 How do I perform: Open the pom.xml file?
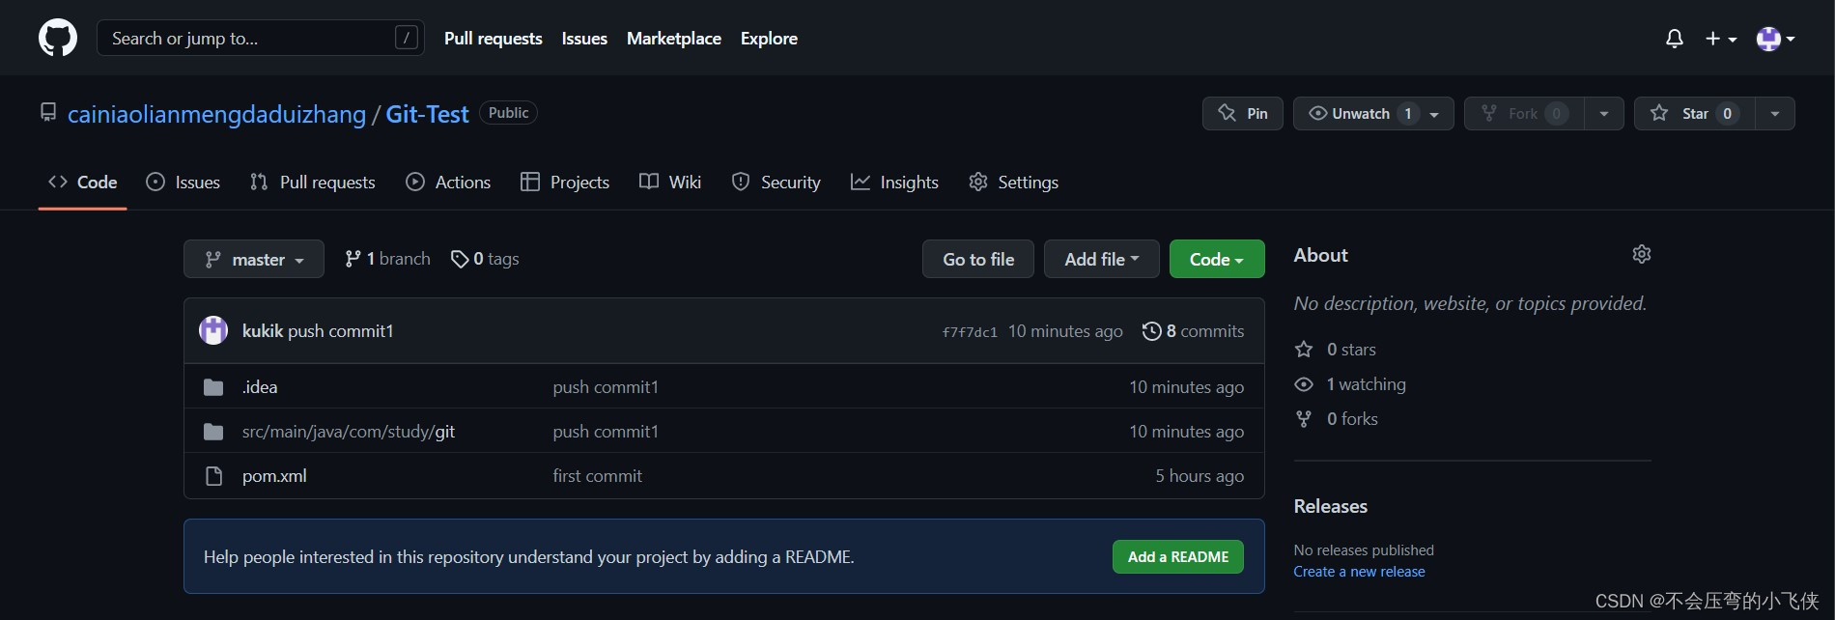tap(274, 476)
